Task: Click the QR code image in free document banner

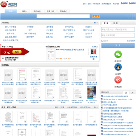Action: 94,52
